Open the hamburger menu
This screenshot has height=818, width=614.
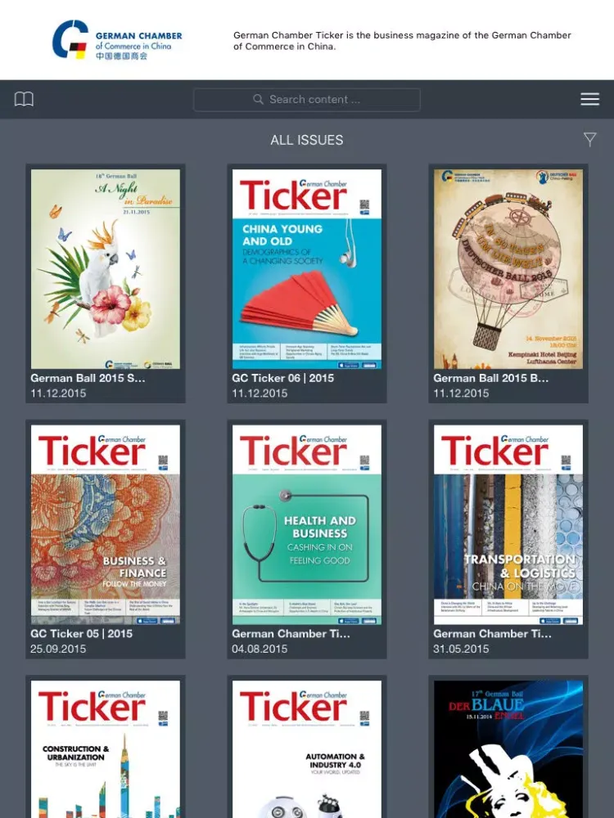(589, 99)
